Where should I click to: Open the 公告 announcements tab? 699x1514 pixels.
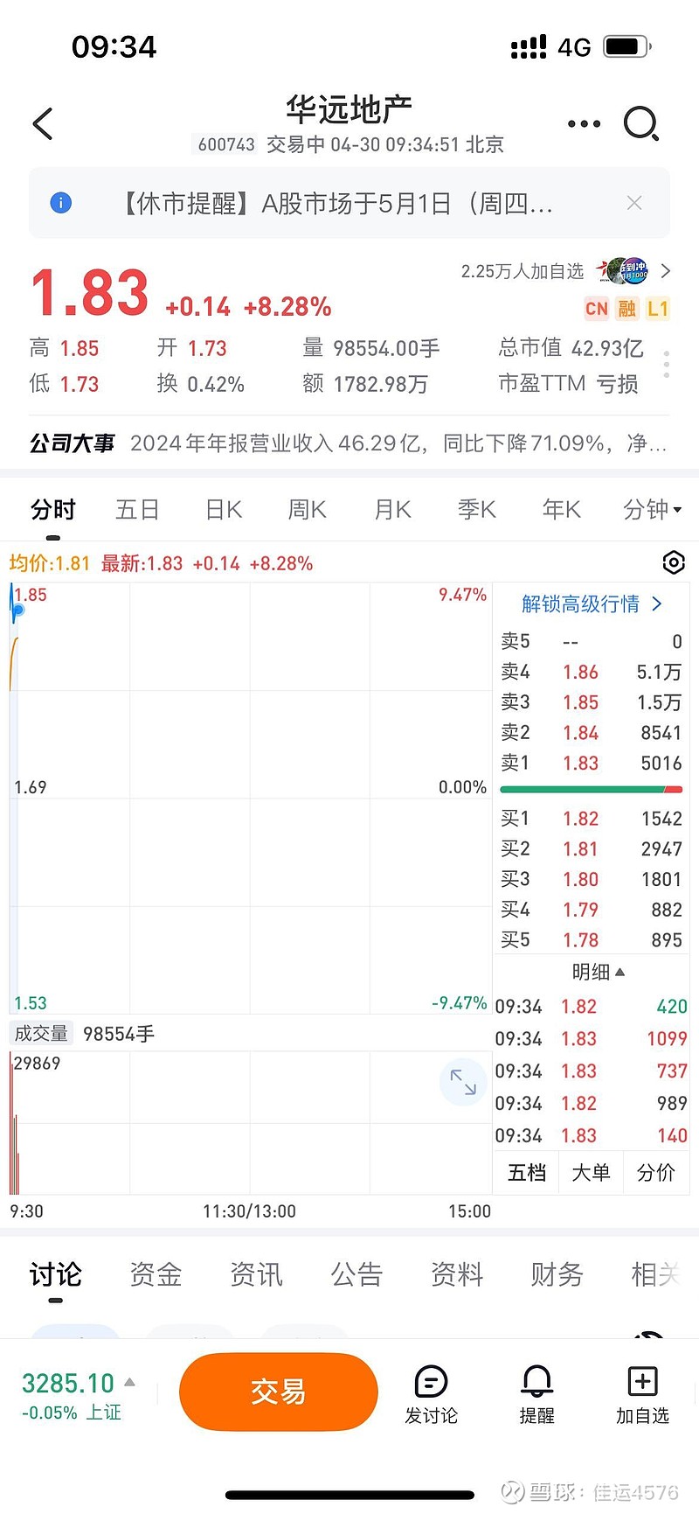tap(356, 1274)
